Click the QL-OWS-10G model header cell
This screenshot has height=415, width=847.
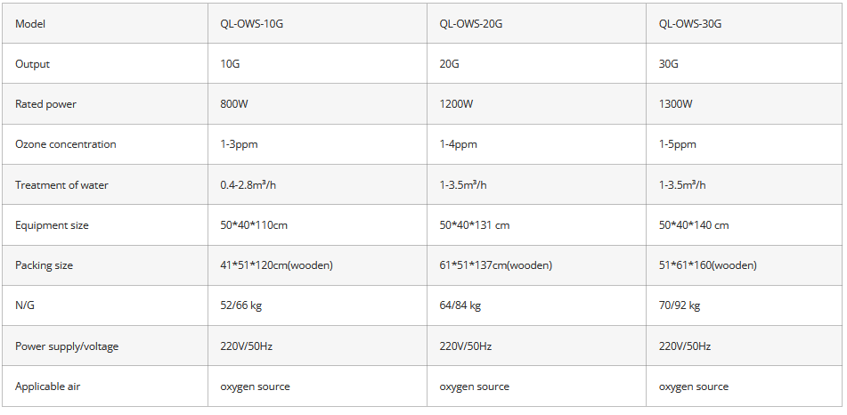(x=251, y=24)
